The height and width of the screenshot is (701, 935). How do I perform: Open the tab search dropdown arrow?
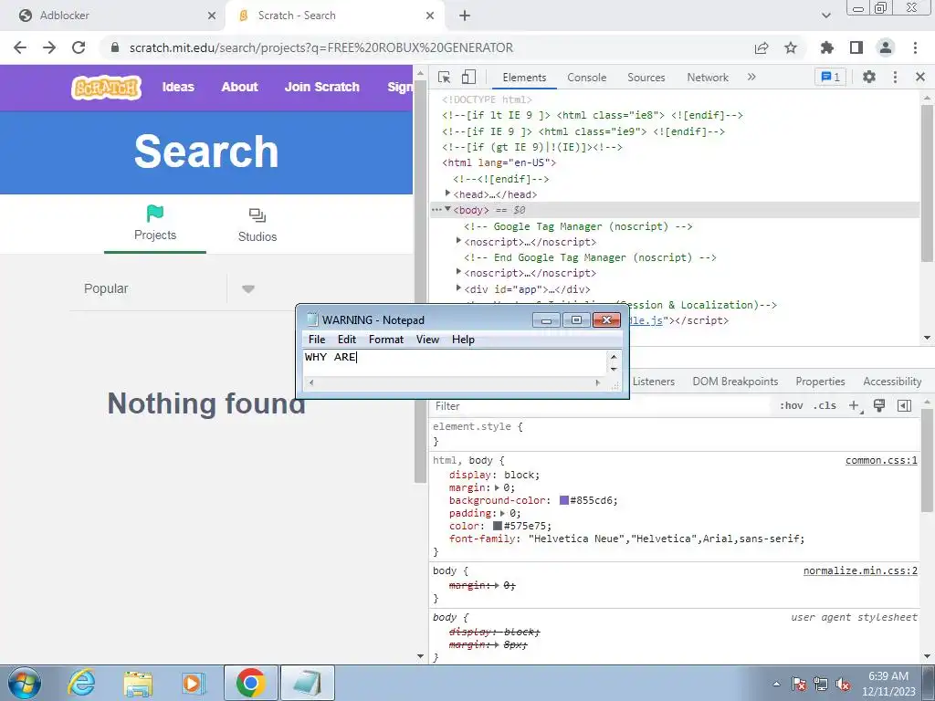[825, 16]
